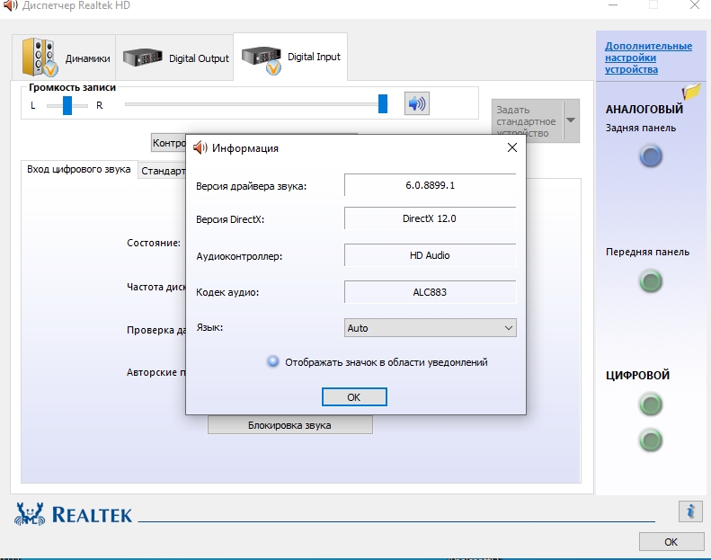Minimize the Диспетчер Realtek HD window
The height and width of the screenshot is (560, 711).
(613, 5)
